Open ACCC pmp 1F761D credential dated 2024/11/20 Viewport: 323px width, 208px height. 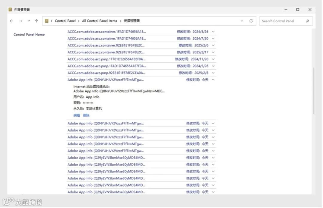[141, 59]
